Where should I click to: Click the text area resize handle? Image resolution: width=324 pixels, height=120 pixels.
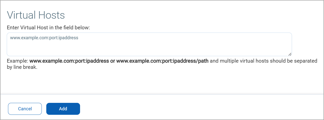point(290,54)
